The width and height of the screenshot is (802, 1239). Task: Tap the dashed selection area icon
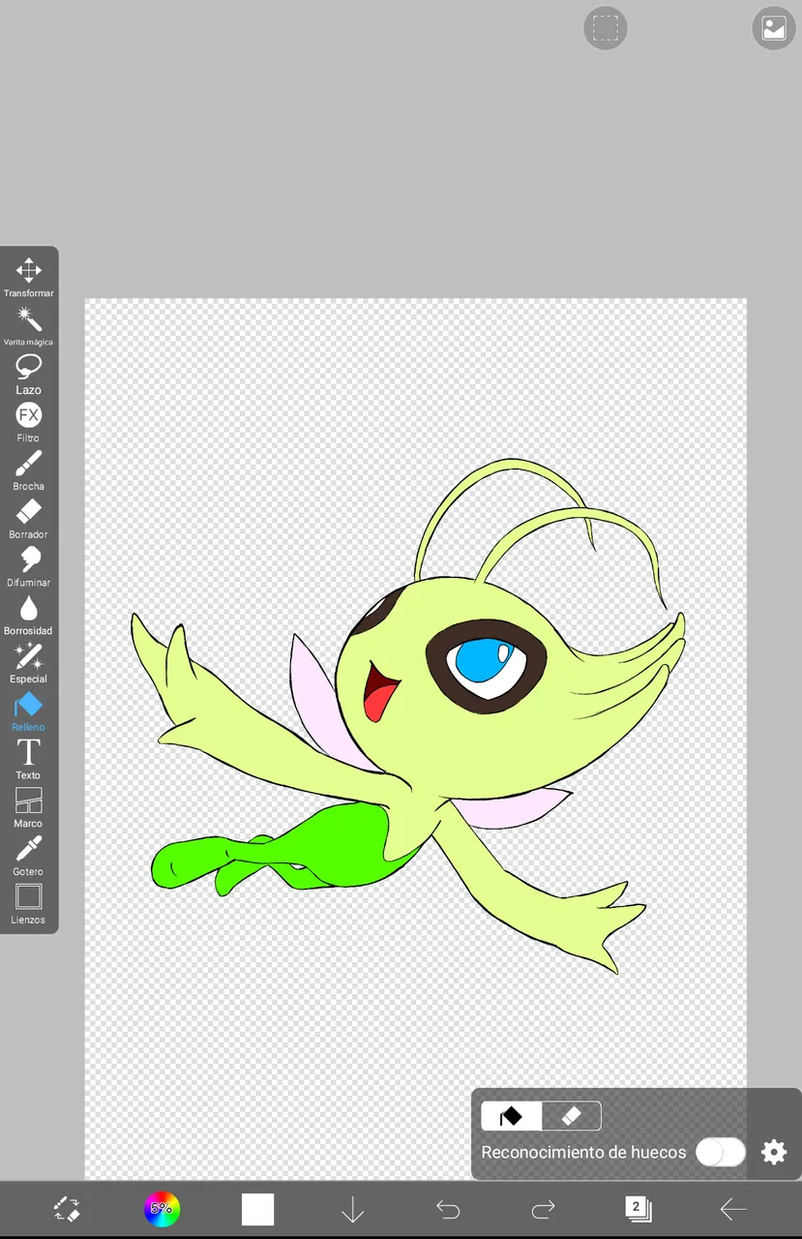(x=606, y=28)
